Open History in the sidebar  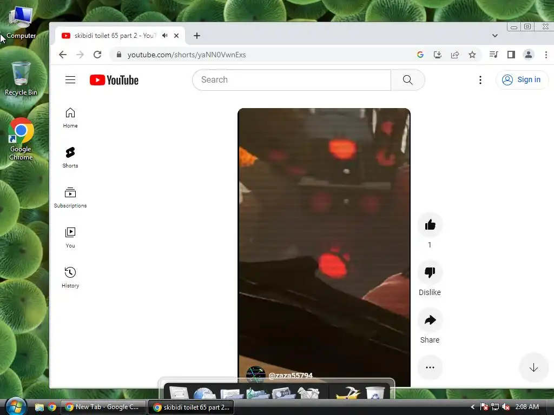pyautogui.click(x=70, y=278)
